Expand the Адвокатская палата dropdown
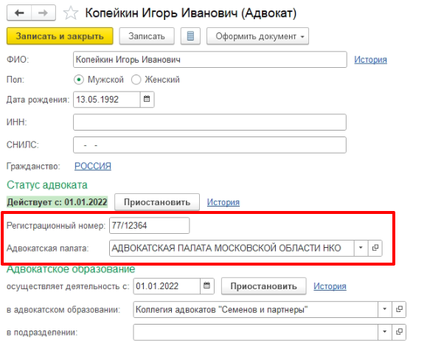This screenshot has height=346, width=427. tap(361, 248)
